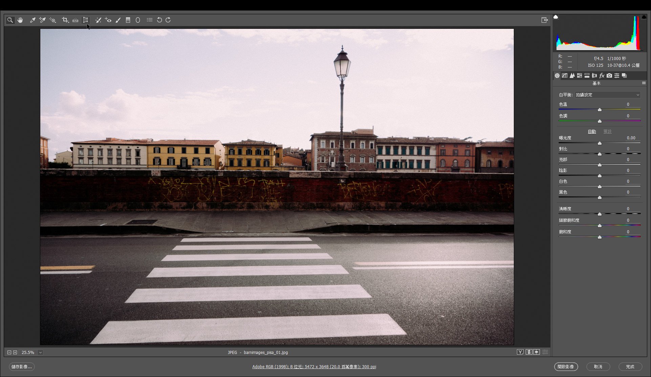Open the Effects fx panel tab
Screen dimensions: 651x377
tap(602, 76)
